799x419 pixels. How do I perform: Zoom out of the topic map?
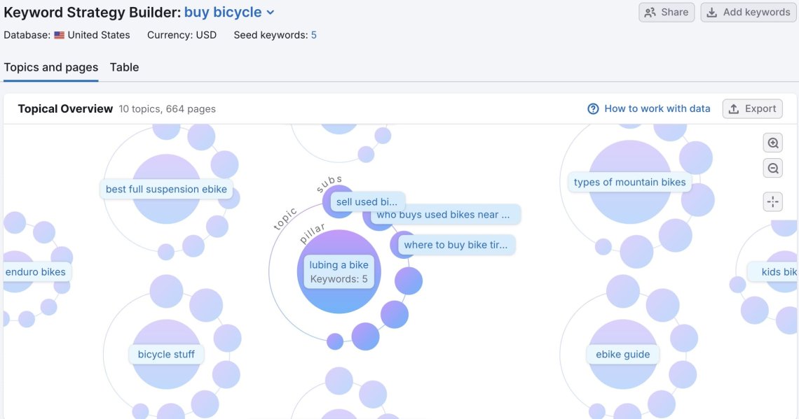click(772, 168)
